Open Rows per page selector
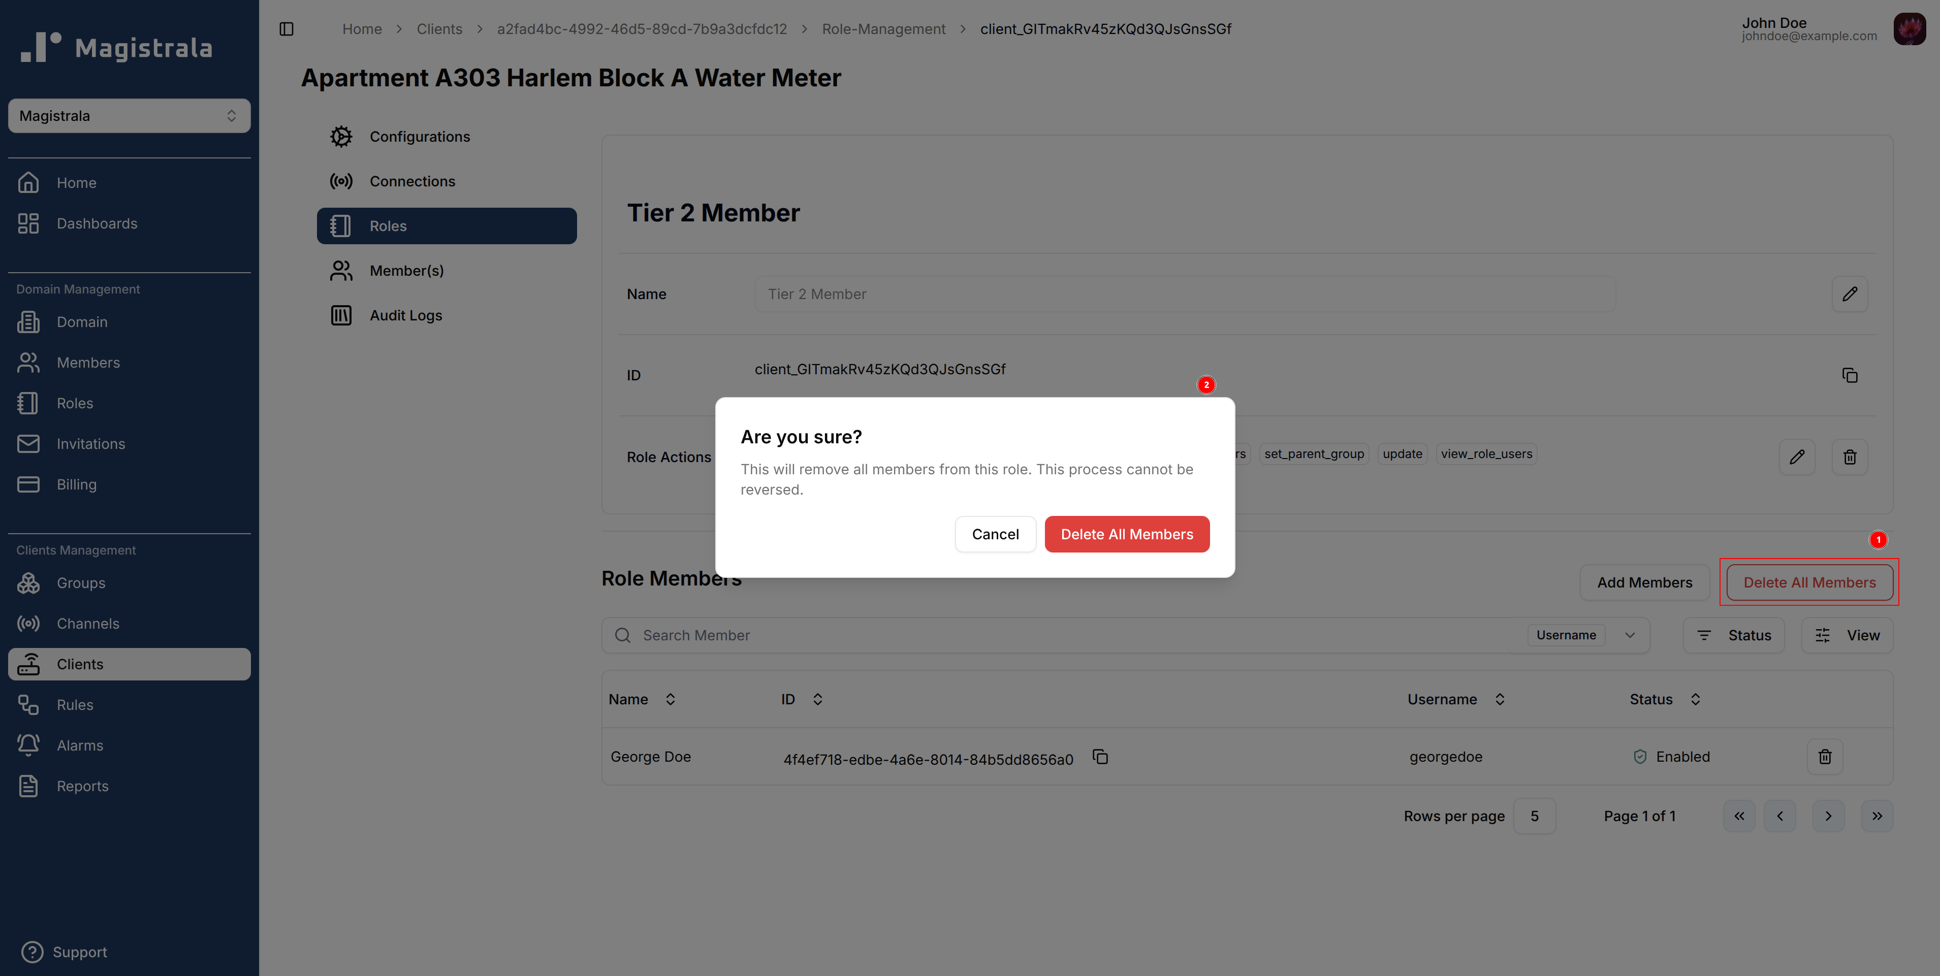Viewport: 1940px width, 976px height. [1533, 816]
